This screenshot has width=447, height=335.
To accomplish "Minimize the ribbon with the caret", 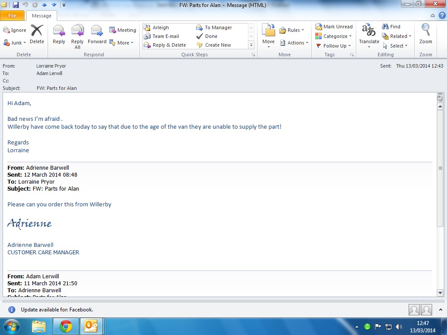I will coord(433,16).
